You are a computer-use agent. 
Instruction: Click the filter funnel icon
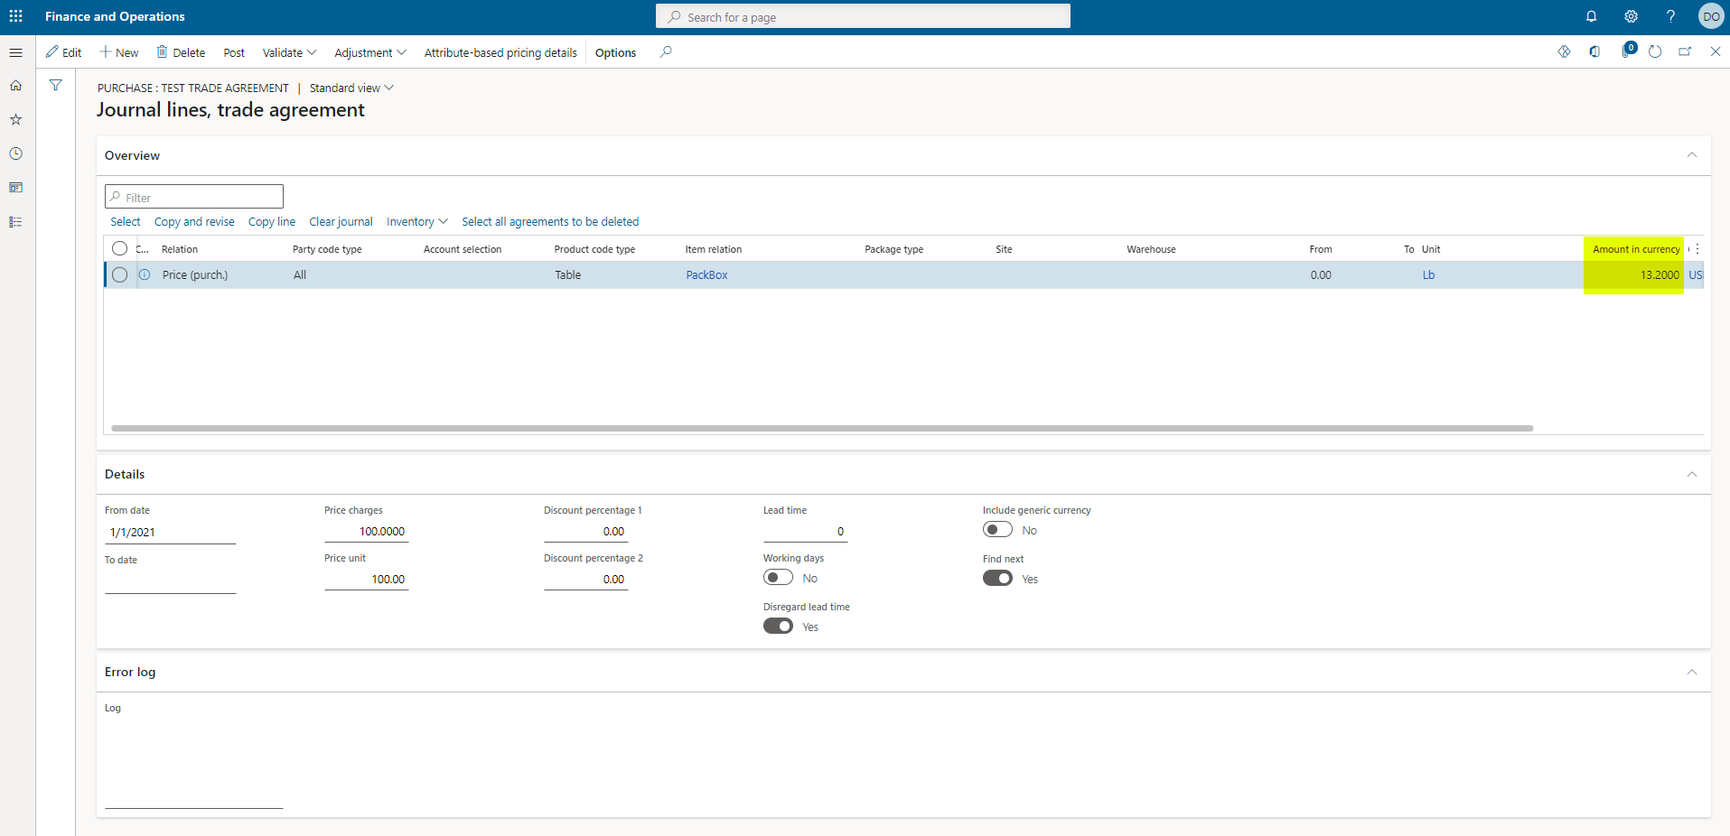56,86
